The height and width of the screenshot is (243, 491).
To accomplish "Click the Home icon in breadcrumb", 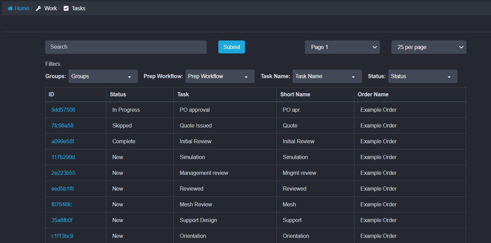I will click(x=10, y=9).
